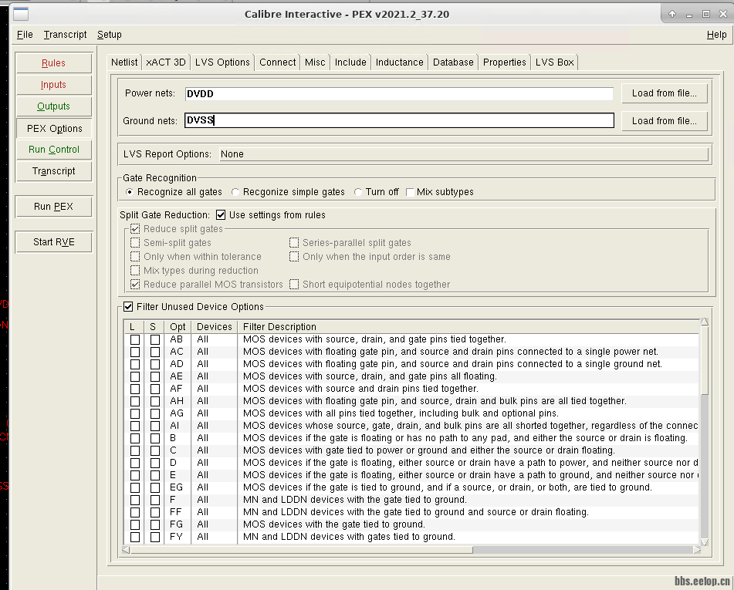Switch to the Include tab
The image size is (734, 590).
[350, 62]
